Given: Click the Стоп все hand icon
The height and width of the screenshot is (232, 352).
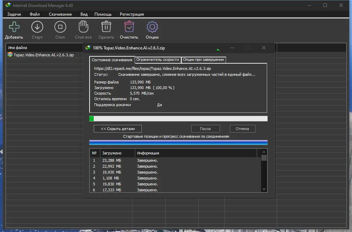Looking at the screenshot, I should (83, 27).
